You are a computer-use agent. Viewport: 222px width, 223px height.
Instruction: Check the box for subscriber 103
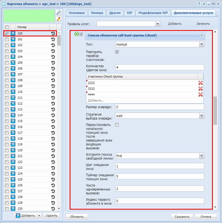[7, 51]
